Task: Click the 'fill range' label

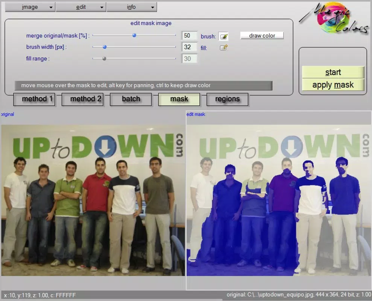Action: click(38, 59)
